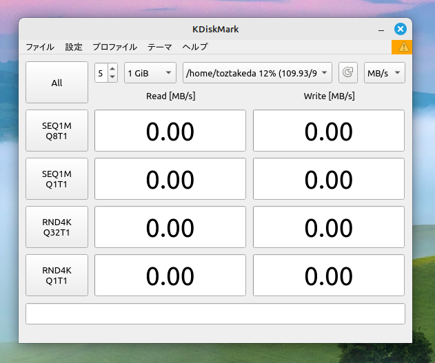Click the RND4K Q32T1 read result
Image resolution: width=435 pixels, height=363 pixels.
(170, 227)
